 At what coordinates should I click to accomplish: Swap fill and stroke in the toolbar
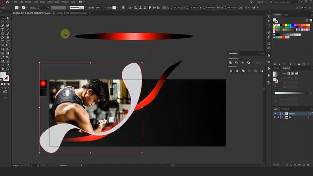coord(8,74)
